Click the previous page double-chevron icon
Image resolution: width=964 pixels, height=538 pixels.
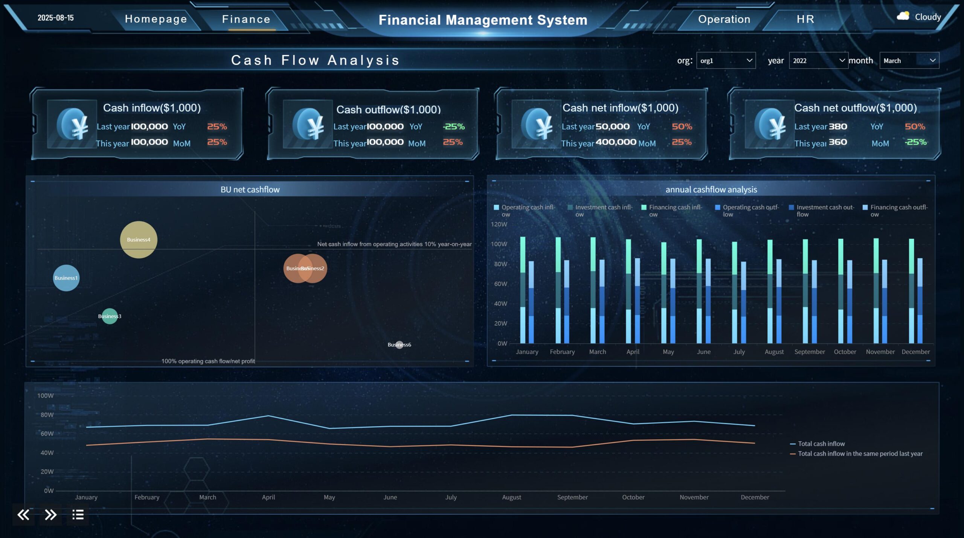tap(23, 515)
